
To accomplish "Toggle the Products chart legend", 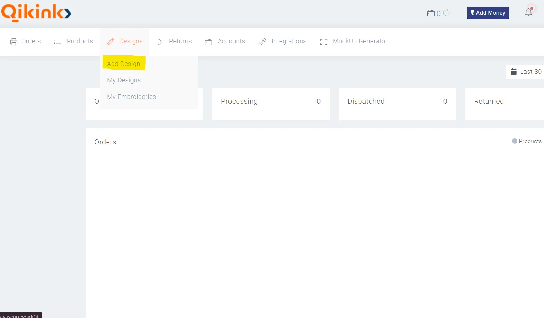I will 527,141.
